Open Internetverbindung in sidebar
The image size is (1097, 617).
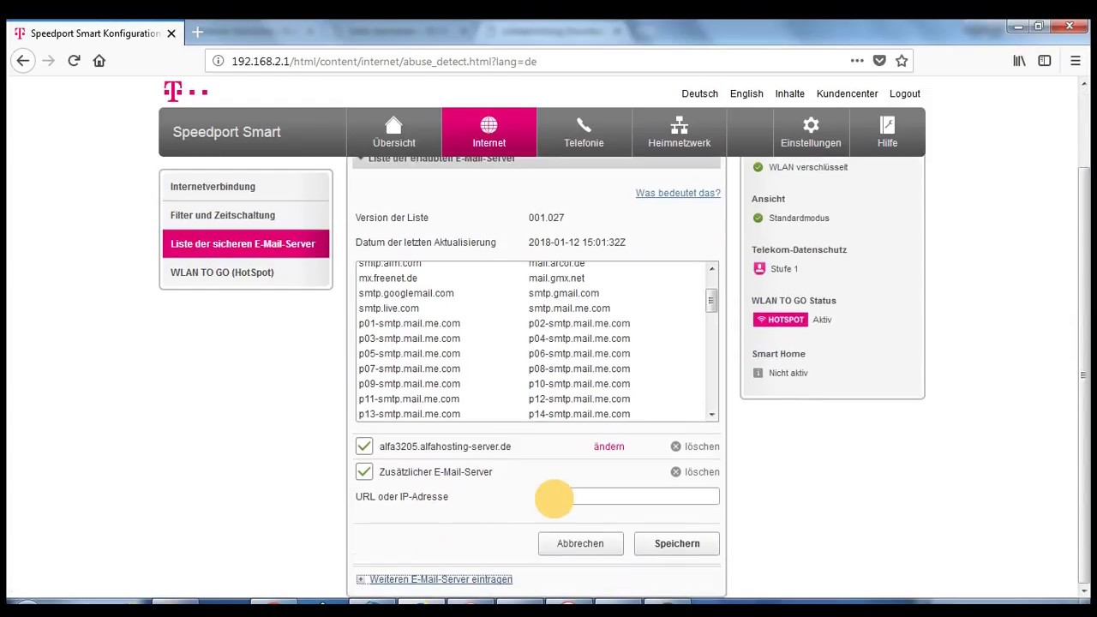coord(246,187)
